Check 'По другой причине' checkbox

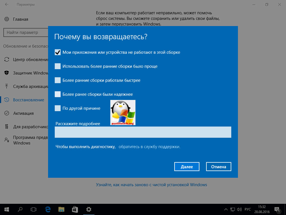(58, 108)
